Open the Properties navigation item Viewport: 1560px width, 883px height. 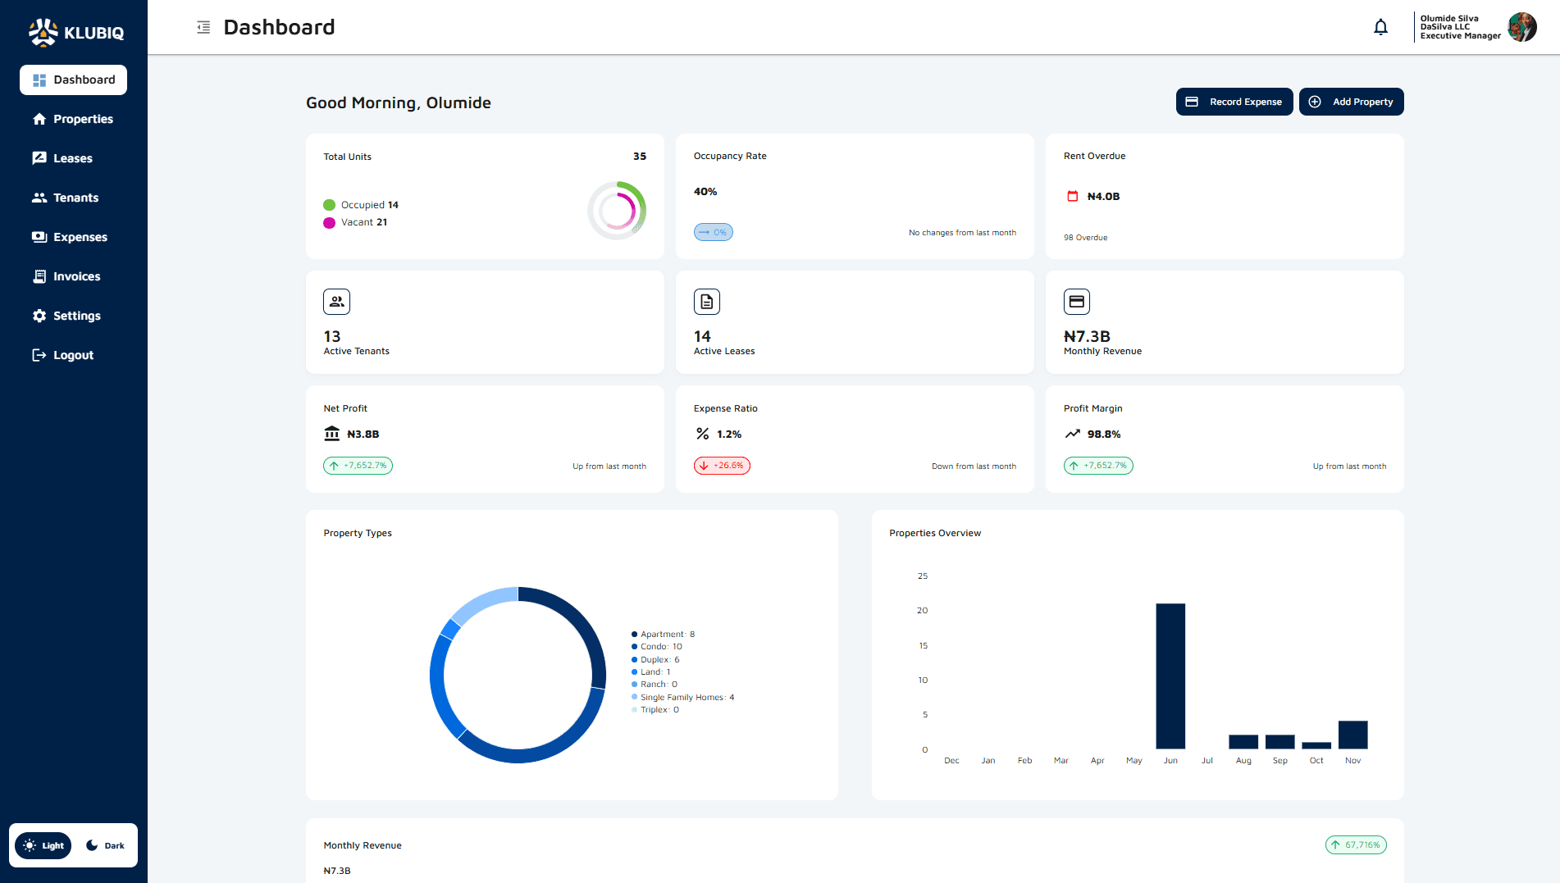pos(39,119)
